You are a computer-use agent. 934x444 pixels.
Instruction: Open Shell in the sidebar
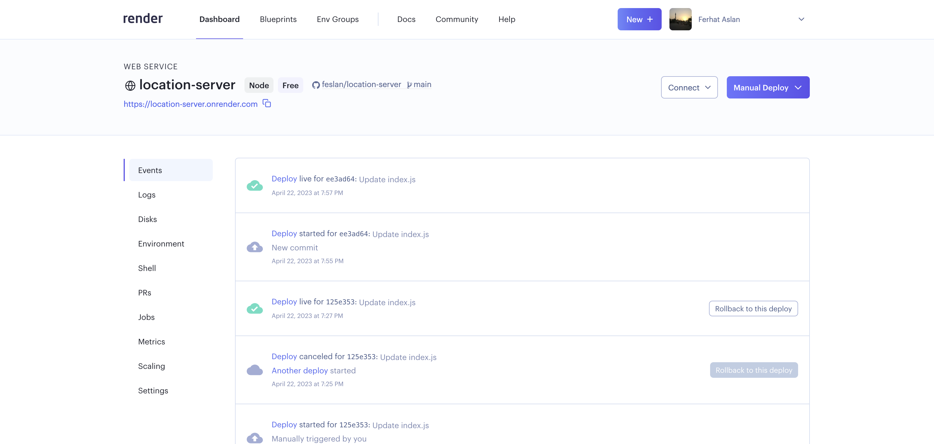pyautogui.click(x=147, y=268)
